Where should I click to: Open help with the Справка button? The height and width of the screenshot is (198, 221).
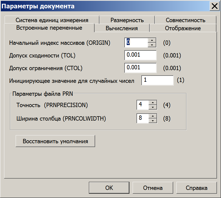[x=196, y=188]
